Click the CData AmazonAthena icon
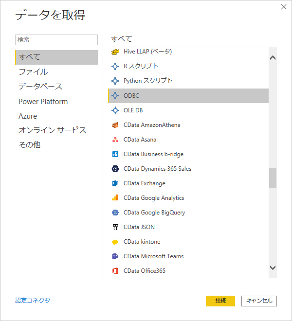The height and width of the screenshot is (321, 292). point(115,125)
